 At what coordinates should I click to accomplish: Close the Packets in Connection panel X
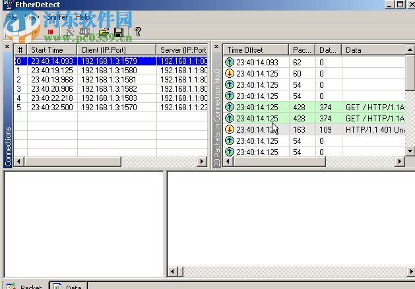(x=216, y=47)
